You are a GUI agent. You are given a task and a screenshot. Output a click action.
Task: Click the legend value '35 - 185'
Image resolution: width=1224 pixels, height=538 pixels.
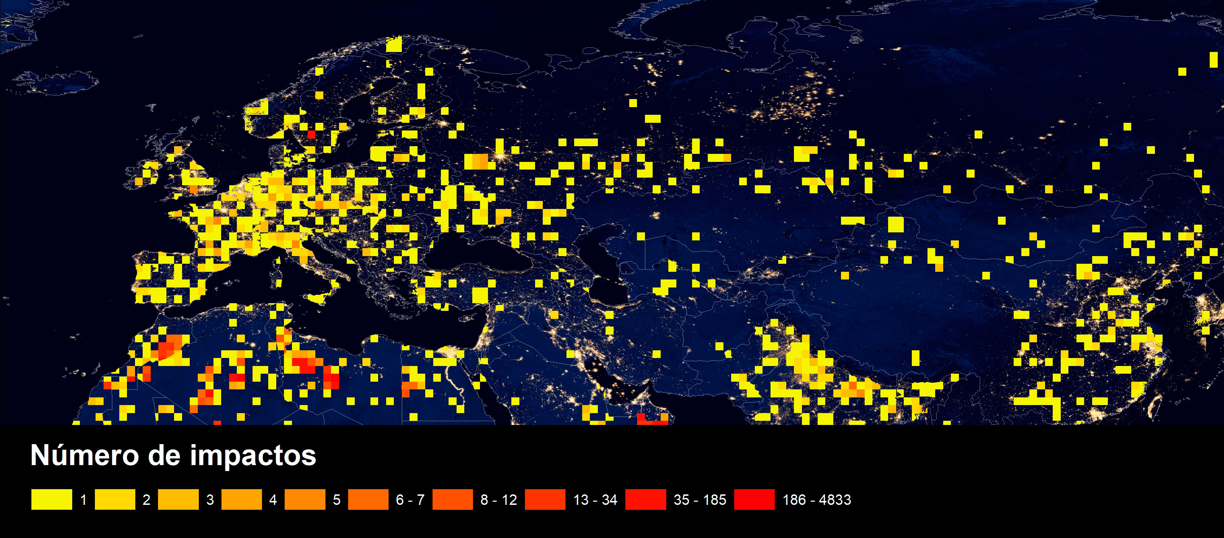click(x=700, y=500)
